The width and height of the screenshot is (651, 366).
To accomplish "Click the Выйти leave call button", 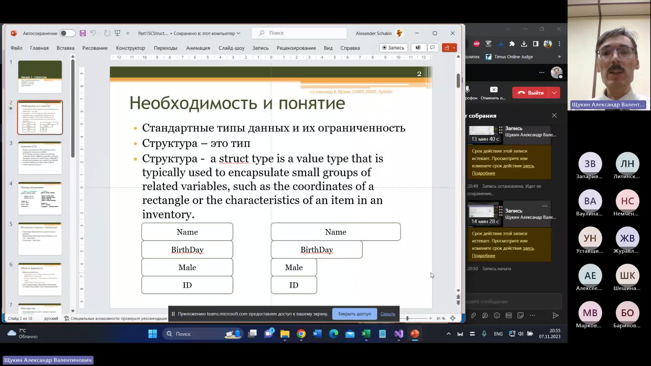I will (531, 93).
